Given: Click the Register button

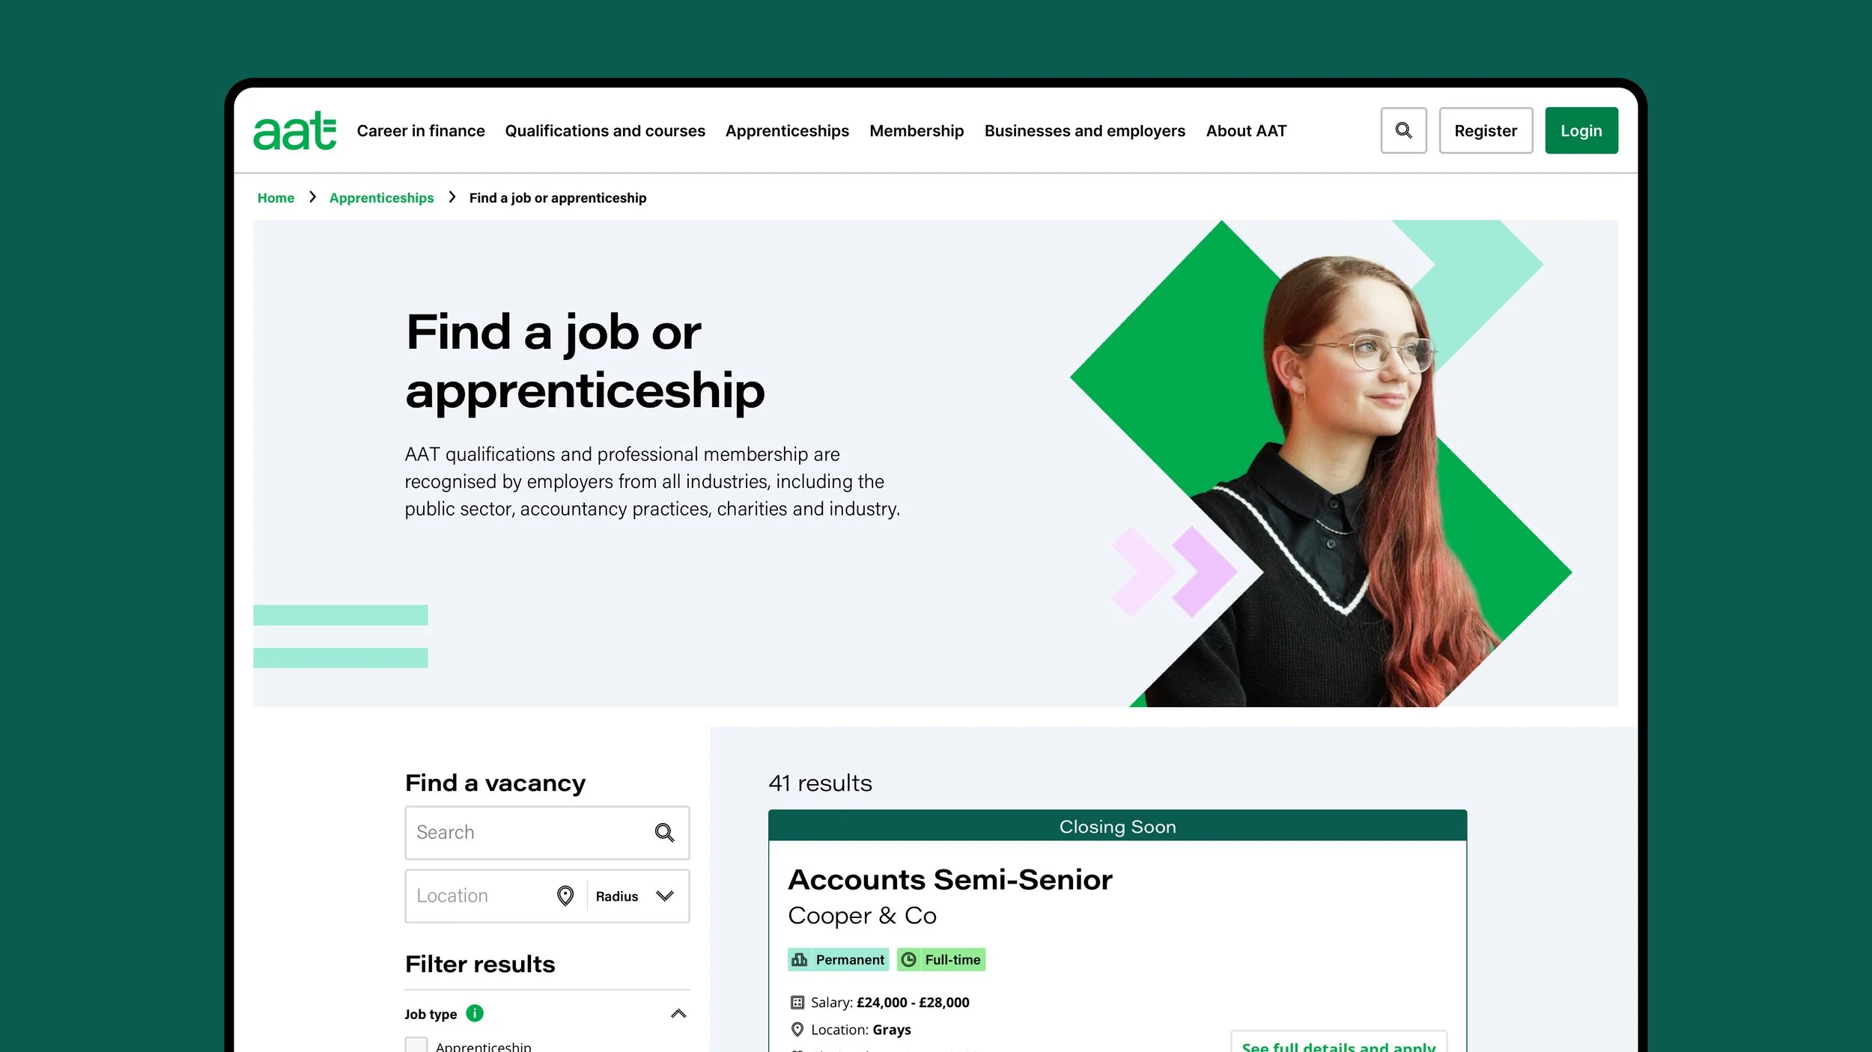Looking at the screenshot, I should (x=1486, y=131).
